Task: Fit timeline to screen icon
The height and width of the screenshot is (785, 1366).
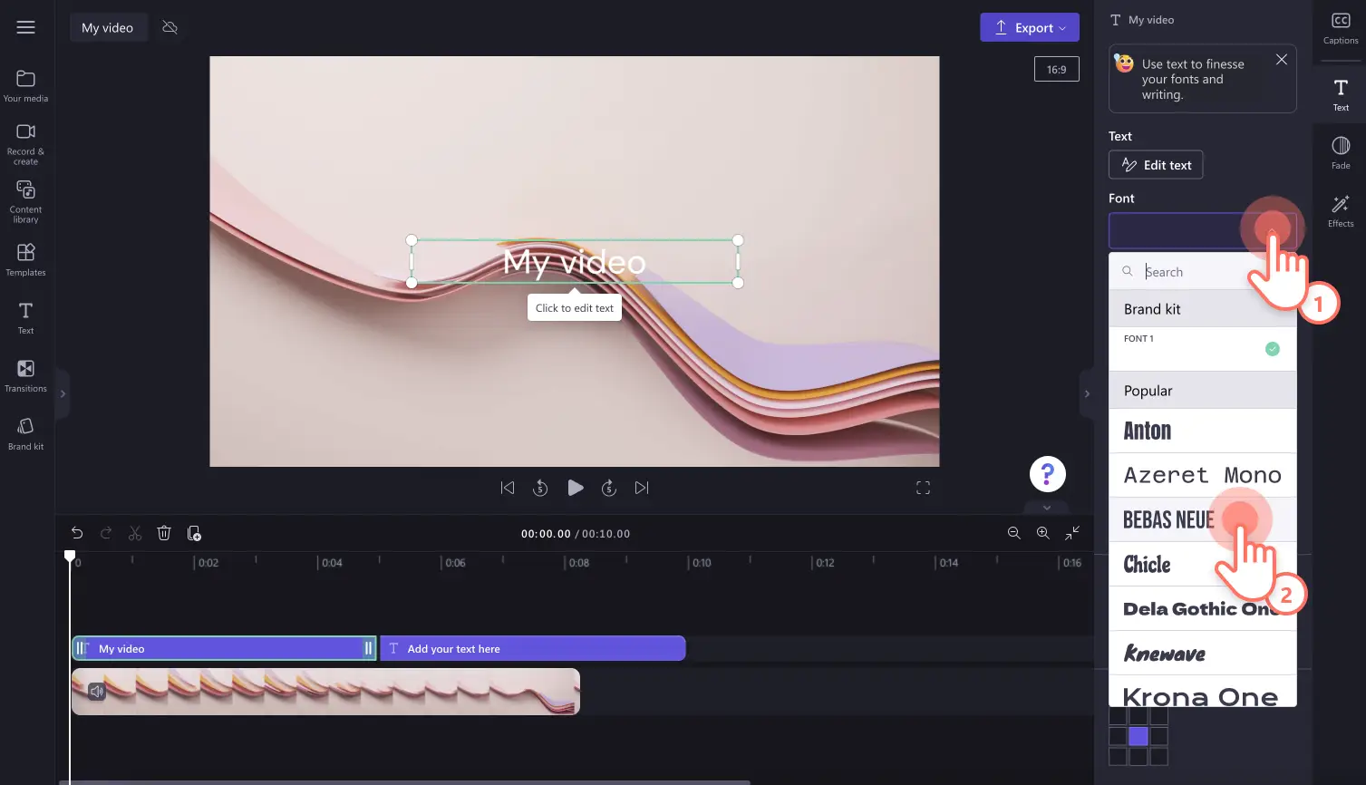Action: tap(1072, 533)
